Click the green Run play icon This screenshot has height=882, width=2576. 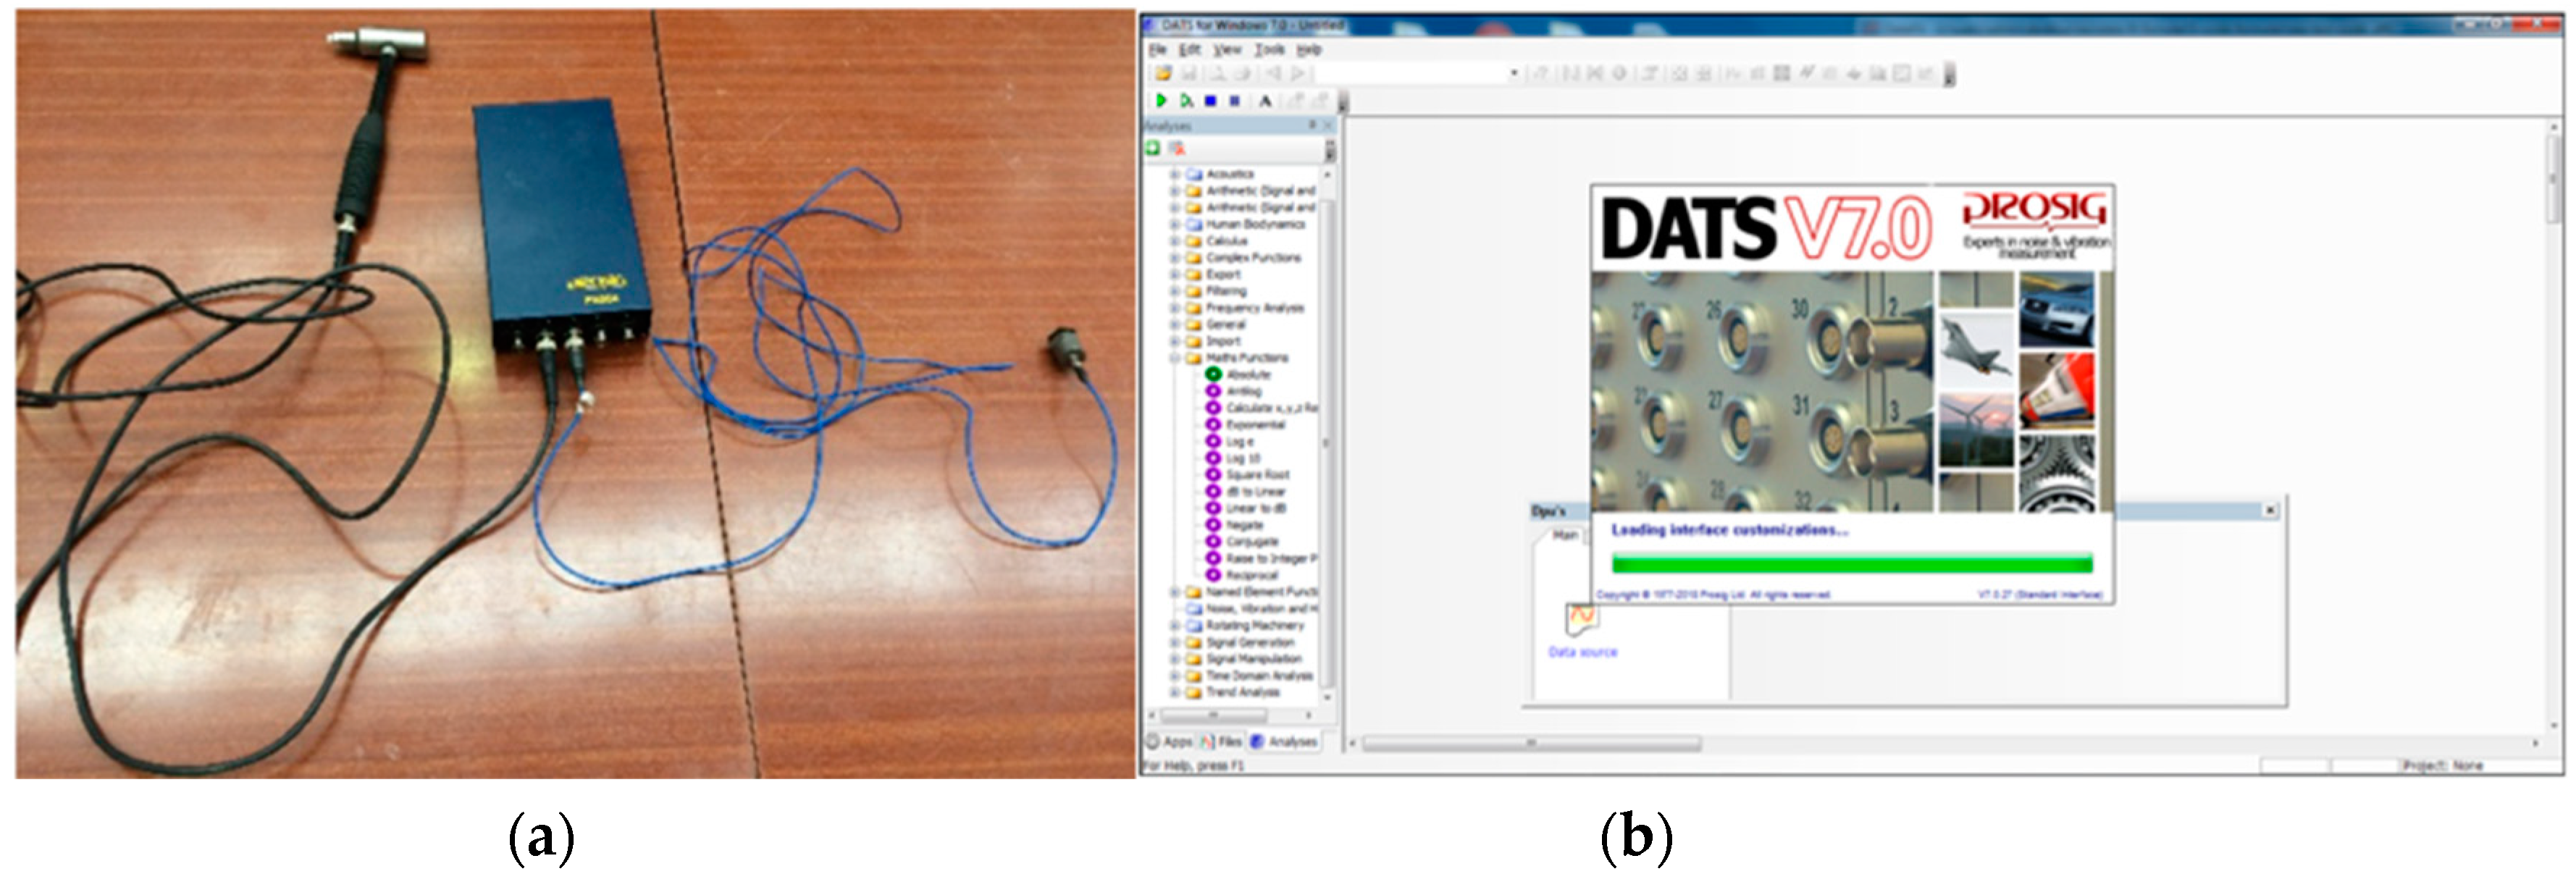pos(1161,101)
